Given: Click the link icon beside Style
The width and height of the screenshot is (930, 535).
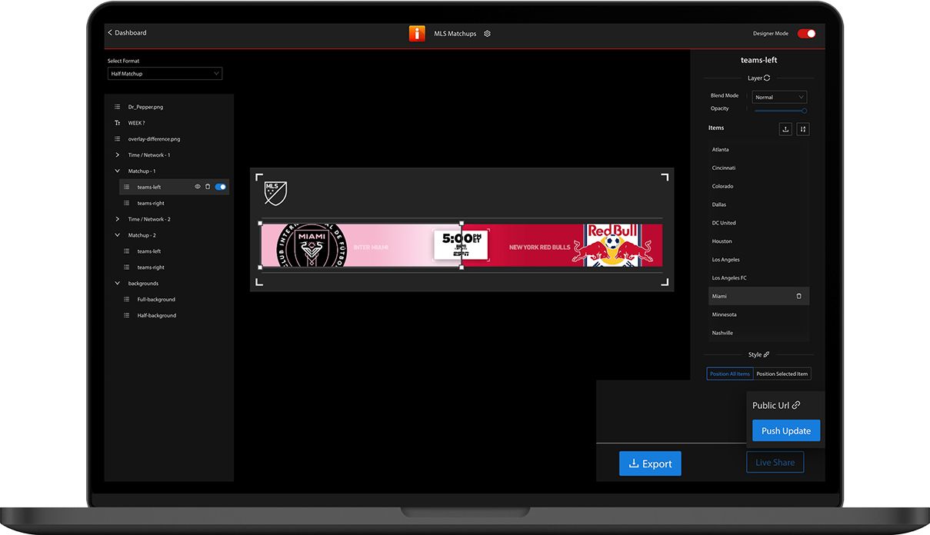Looking at the screenshot, I should 766,354.
